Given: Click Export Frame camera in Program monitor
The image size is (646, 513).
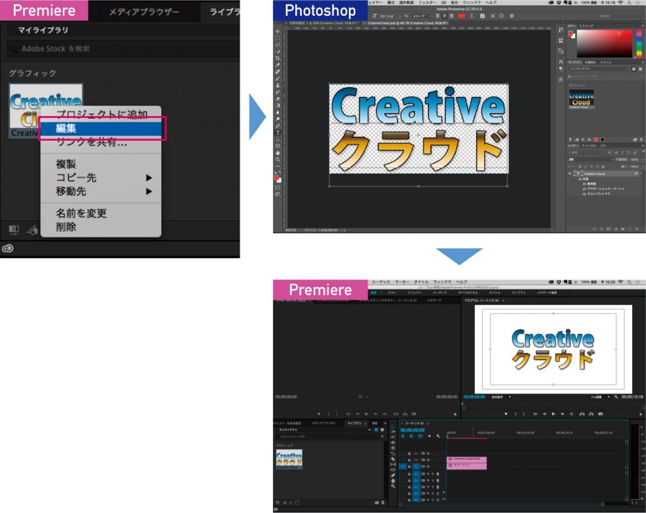Looking at the screenshot, I should [601, 414].
